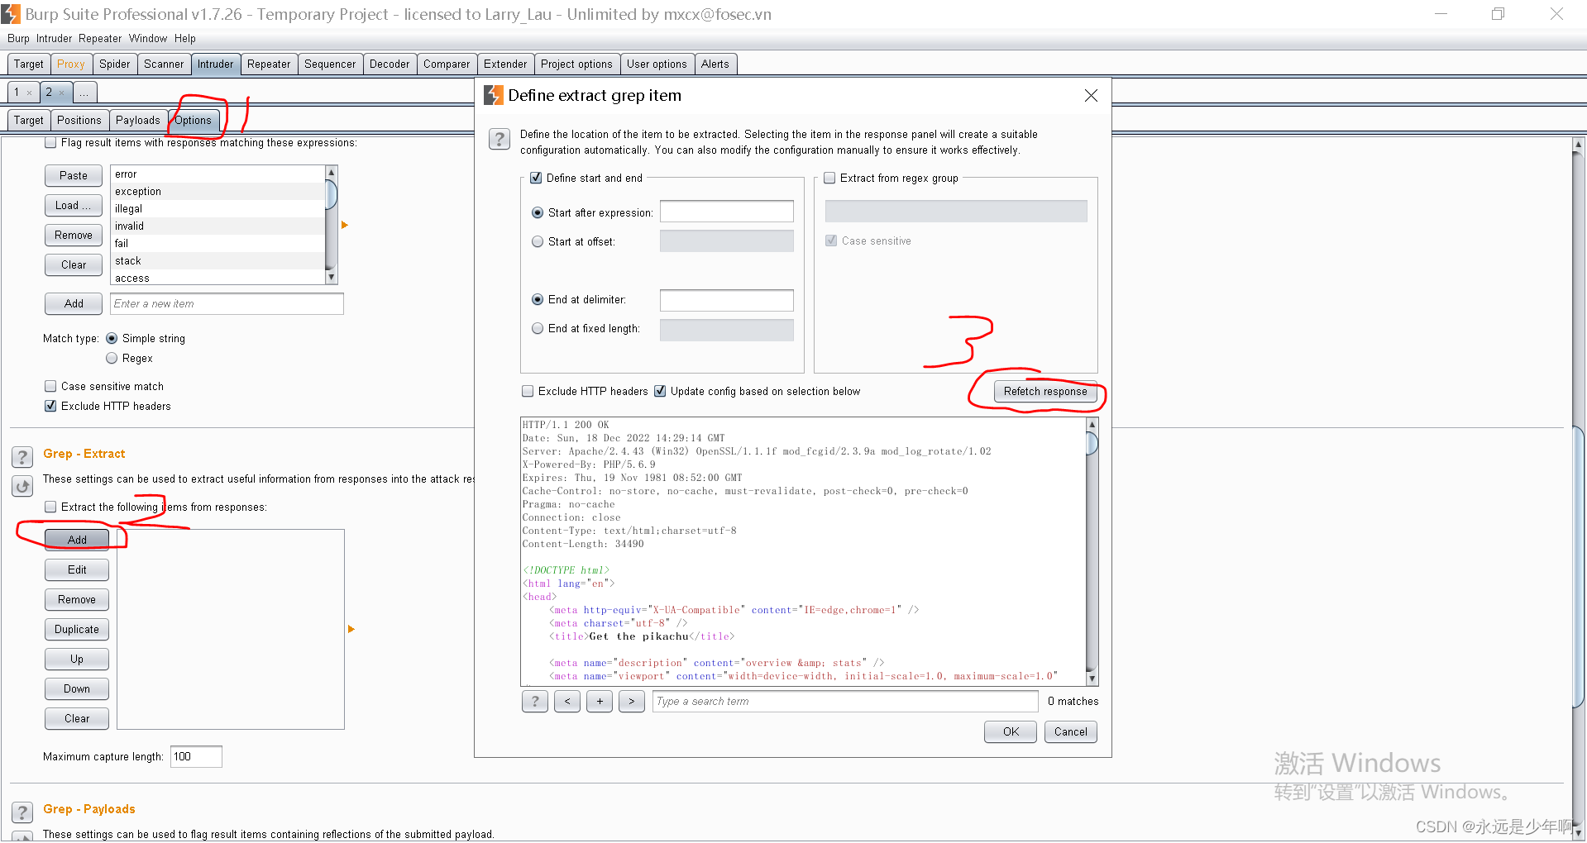Screen dimensions: 1587x843
Task: Select End at delimiter radio button
Action: [x=538, y=299]
